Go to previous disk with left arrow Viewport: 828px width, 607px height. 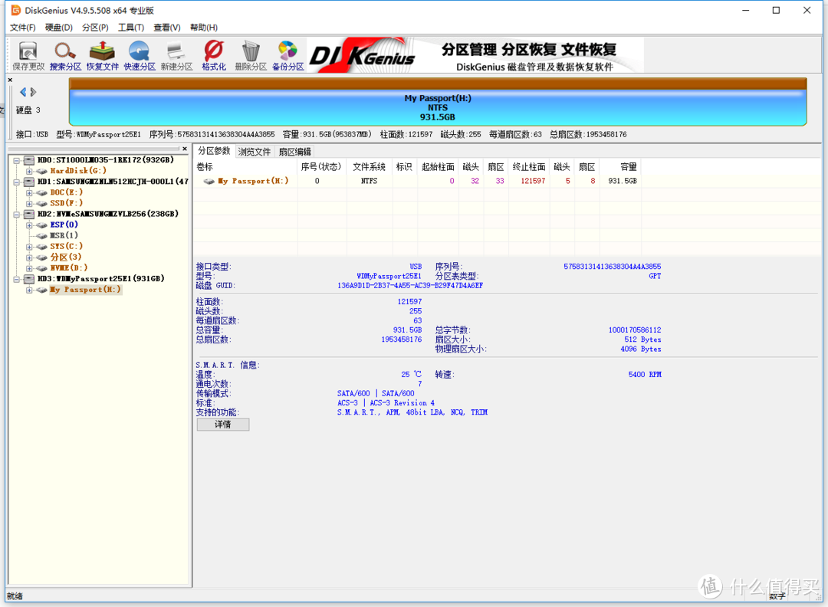tap(23, 92)
